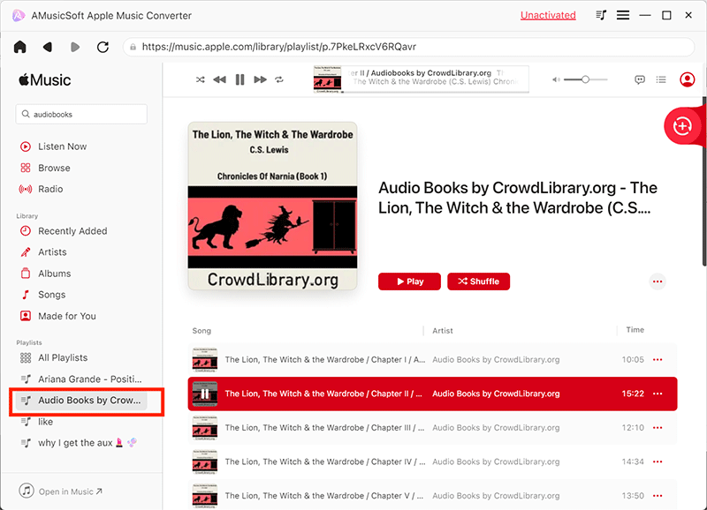This screenshot has height=510, width=707.
Task: Click the 10:05 duration of Chapter I
Action: tap(633, 360)
